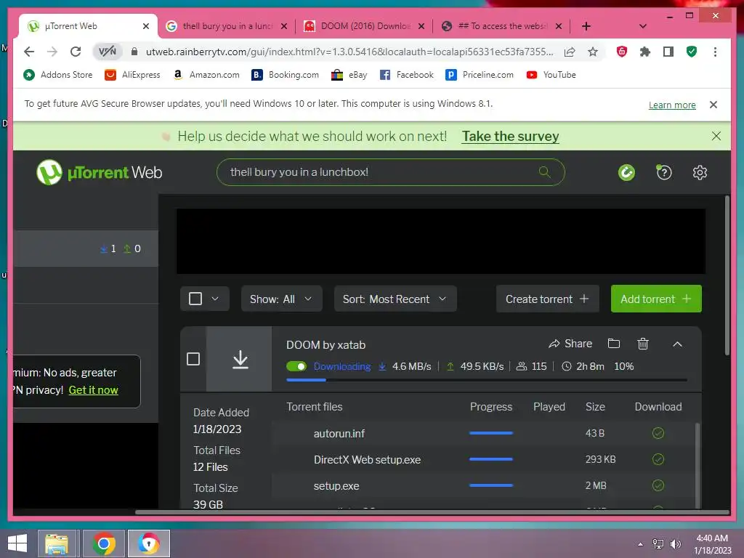Open the red privacy shield extension

(x=622, y=52)
